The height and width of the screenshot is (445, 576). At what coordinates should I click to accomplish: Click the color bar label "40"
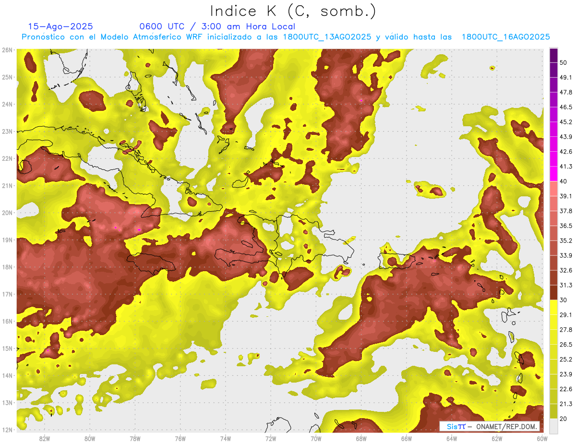click(563, 181)
